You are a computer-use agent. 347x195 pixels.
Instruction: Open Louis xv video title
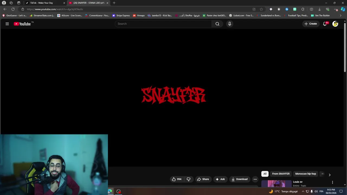tap(298, 182)
